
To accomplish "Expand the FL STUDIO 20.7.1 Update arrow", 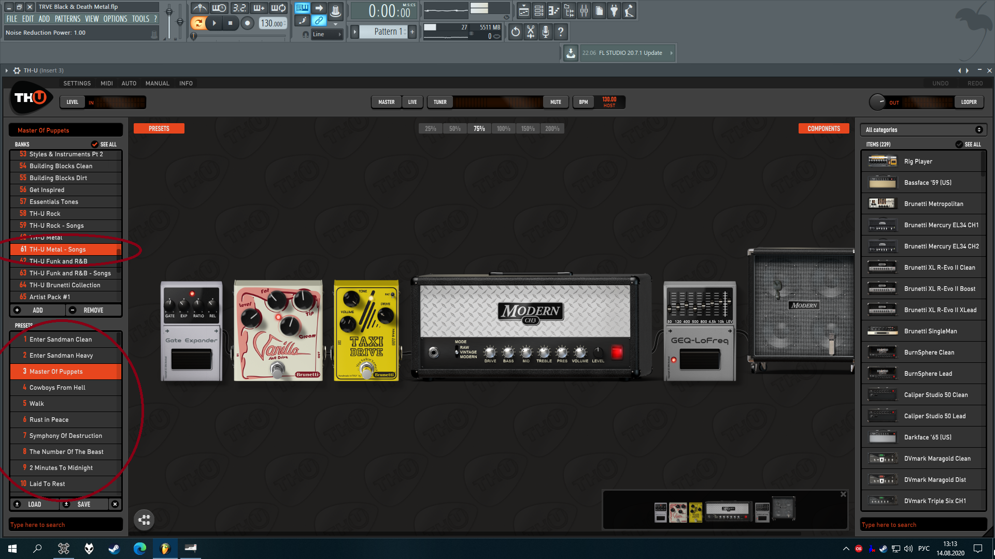I will (671, 53).
